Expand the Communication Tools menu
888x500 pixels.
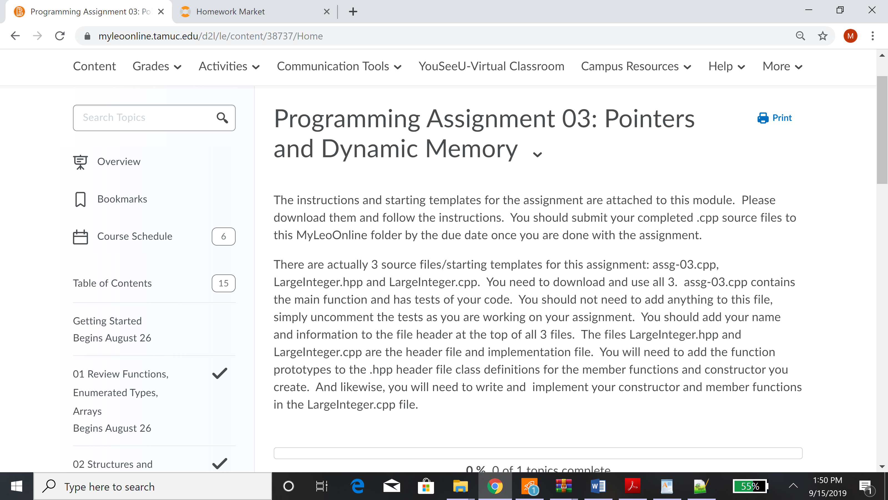339,66
